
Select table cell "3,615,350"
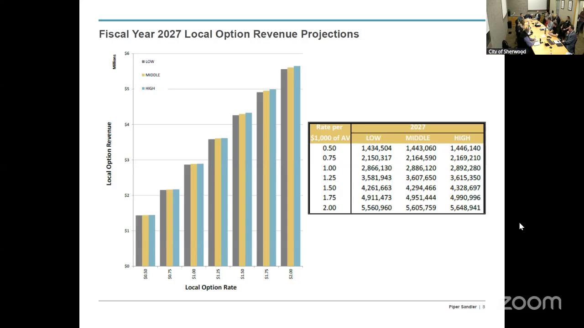click(x=465, y=178)
